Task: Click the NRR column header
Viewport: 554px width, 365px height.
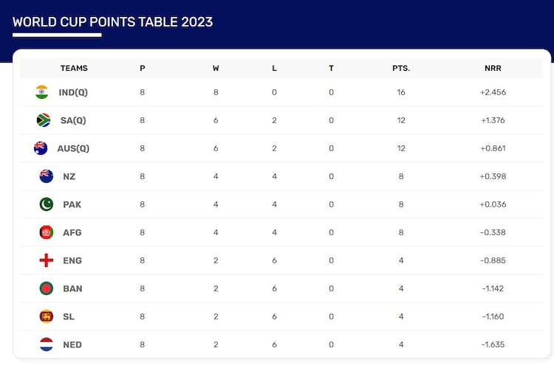Action: 493,68
